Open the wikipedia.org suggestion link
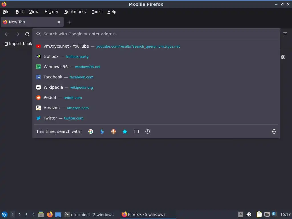This screenshot has height=219, width=292. (82, 87)
